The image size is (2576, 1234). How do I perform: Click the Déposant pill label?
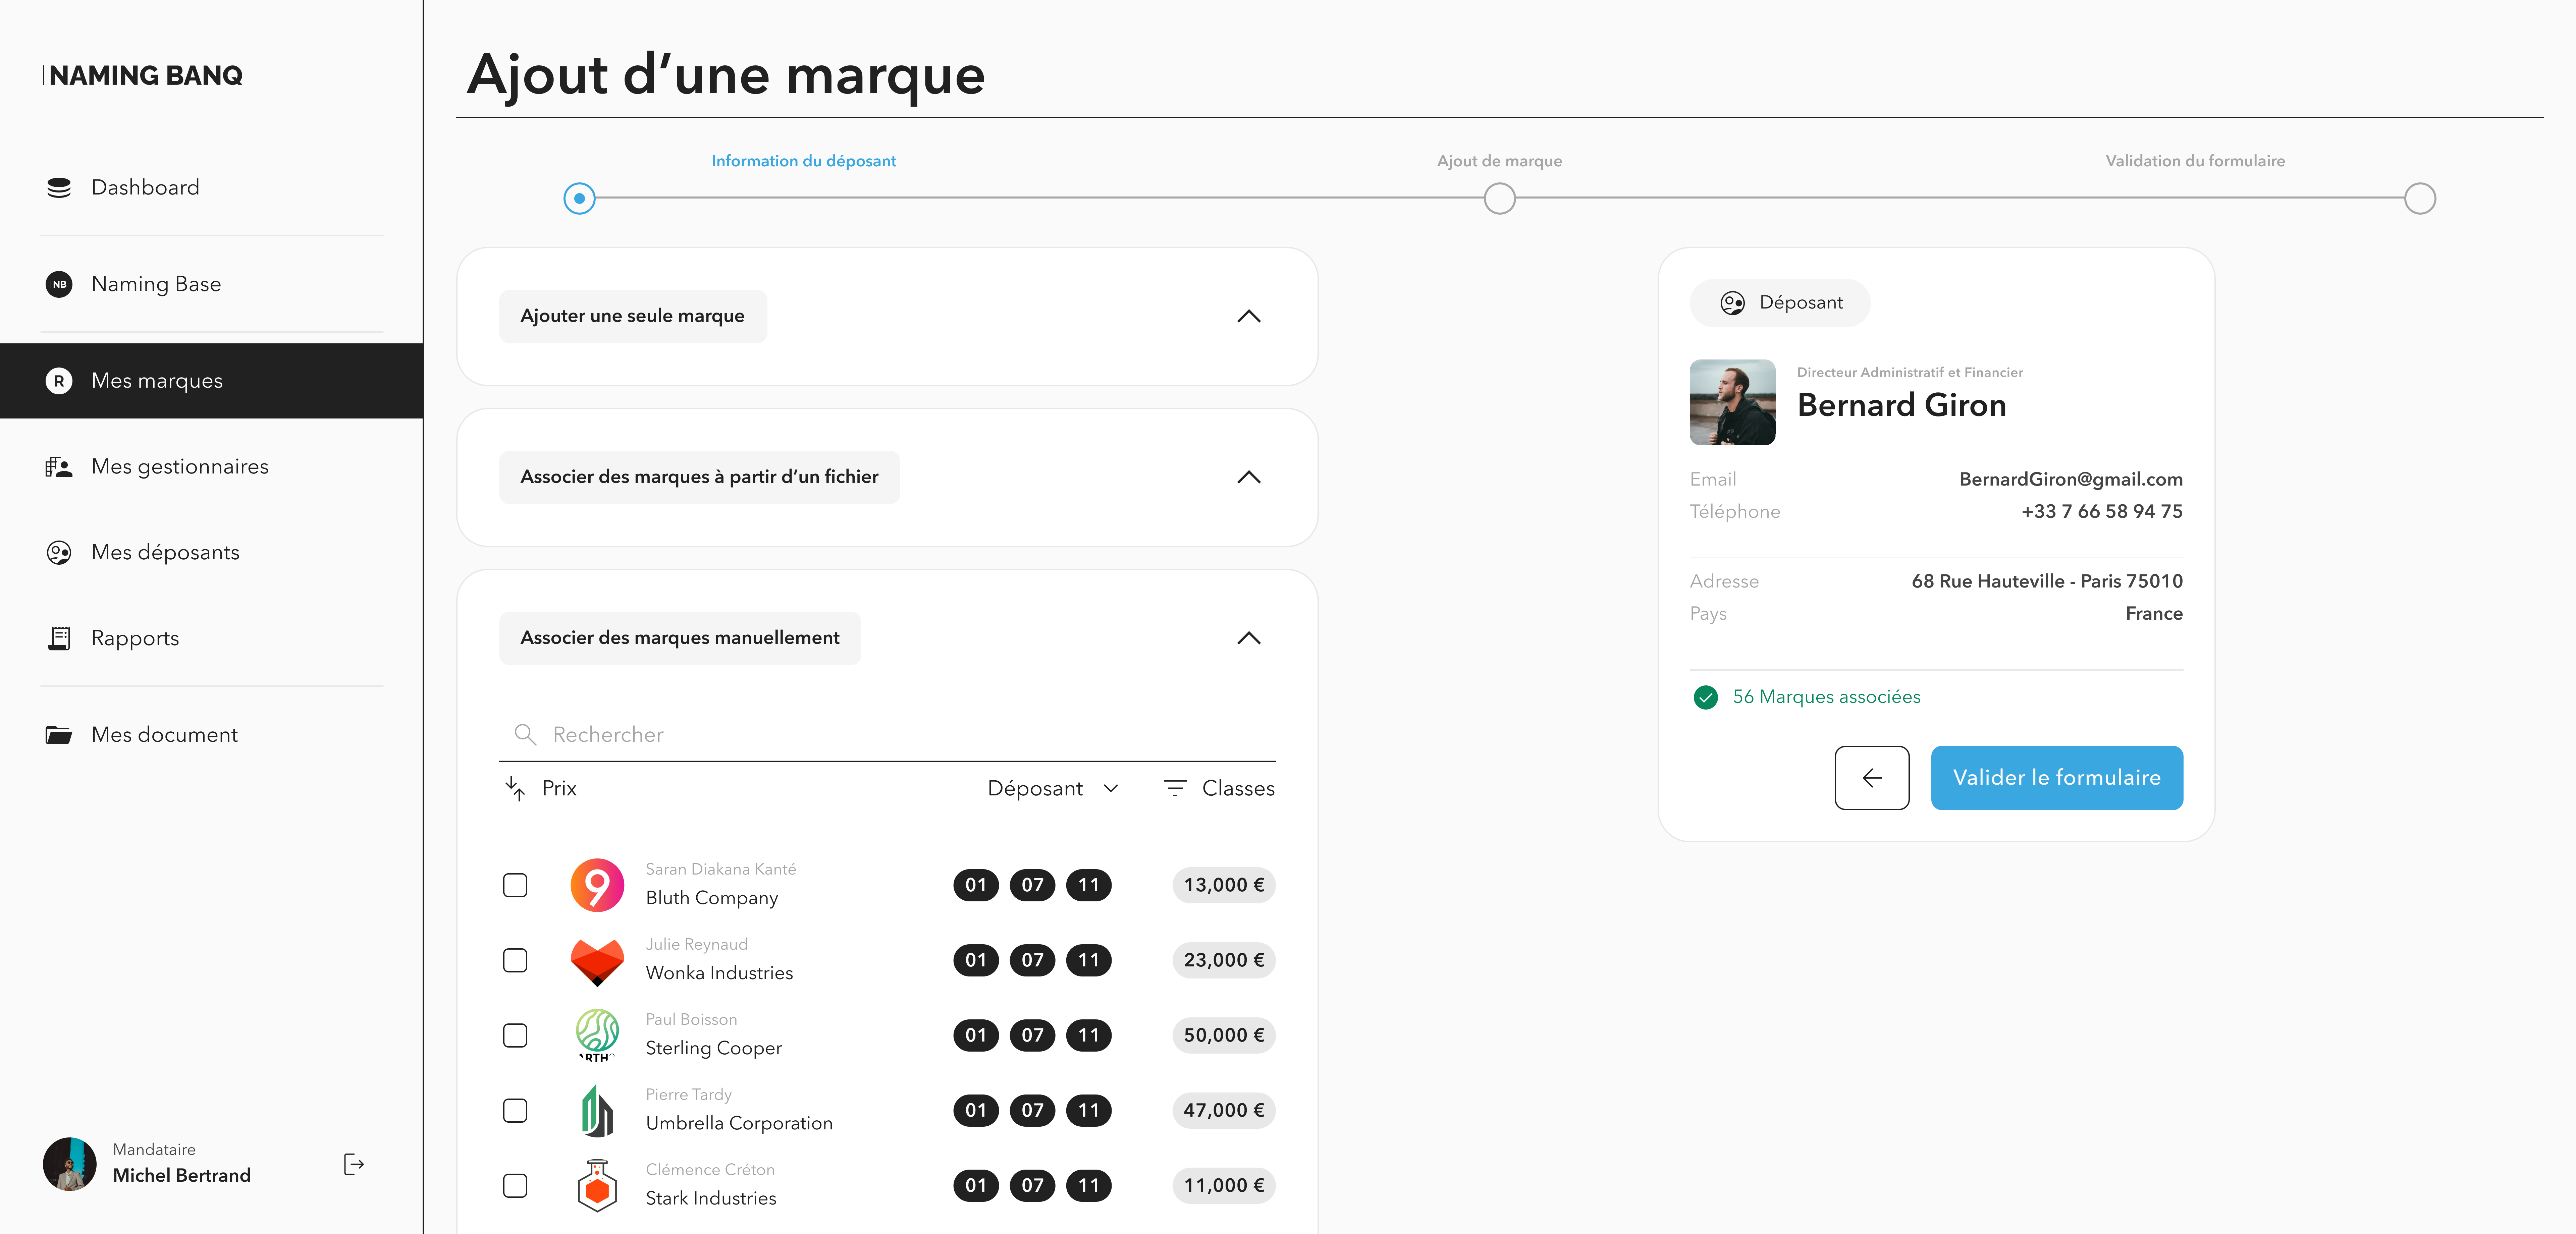pyautogui.click(x=1780, y=303)
